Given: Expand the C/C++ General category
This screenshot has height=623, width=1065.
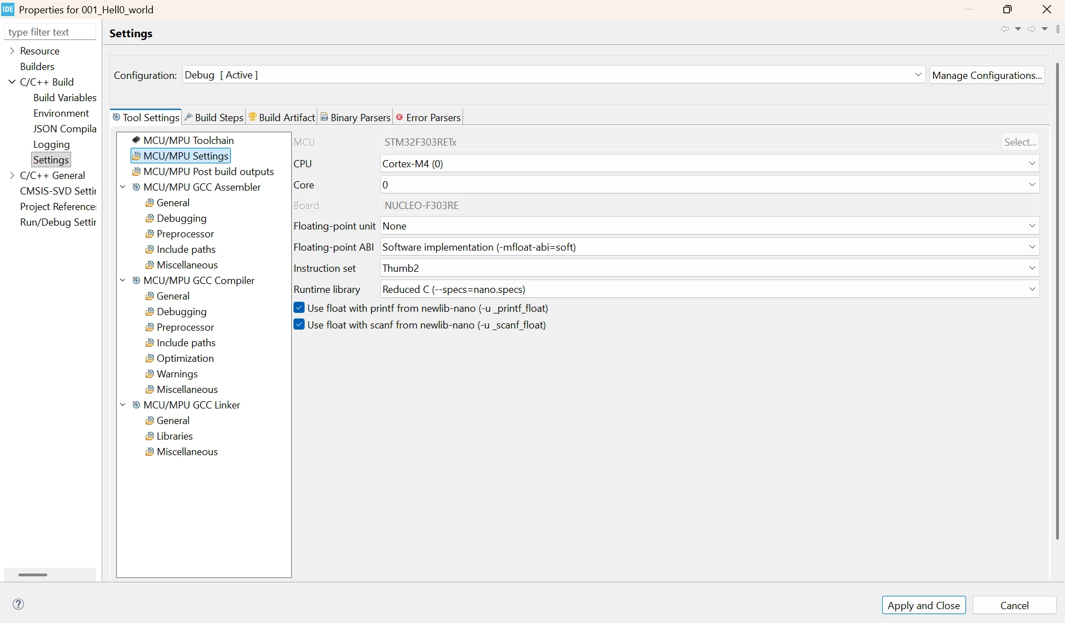Looking at the screenshot, I should [12, 175].
